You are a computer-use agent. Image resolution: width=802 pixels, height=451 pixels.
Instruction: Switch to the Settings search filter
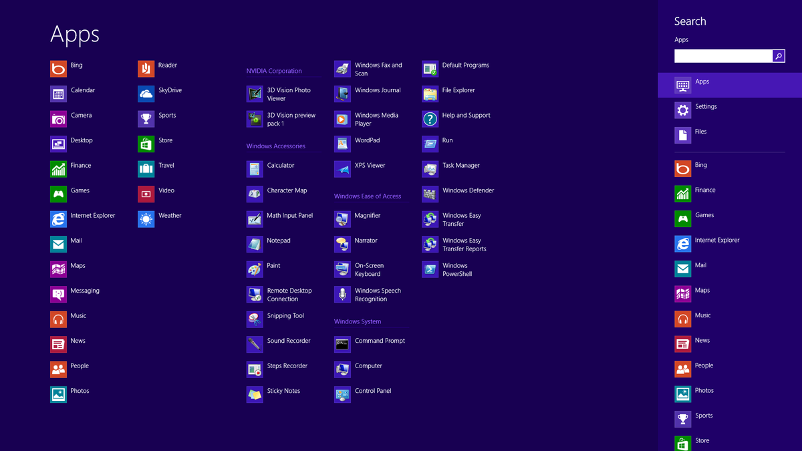point(708,106)
